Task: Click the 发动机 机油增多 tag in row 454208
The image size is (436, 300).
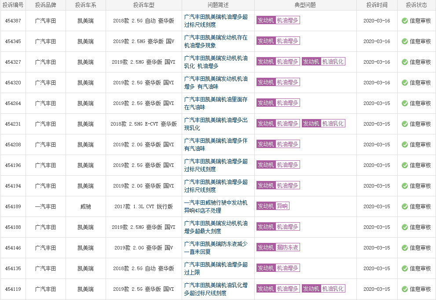Action: pos(278,145)
